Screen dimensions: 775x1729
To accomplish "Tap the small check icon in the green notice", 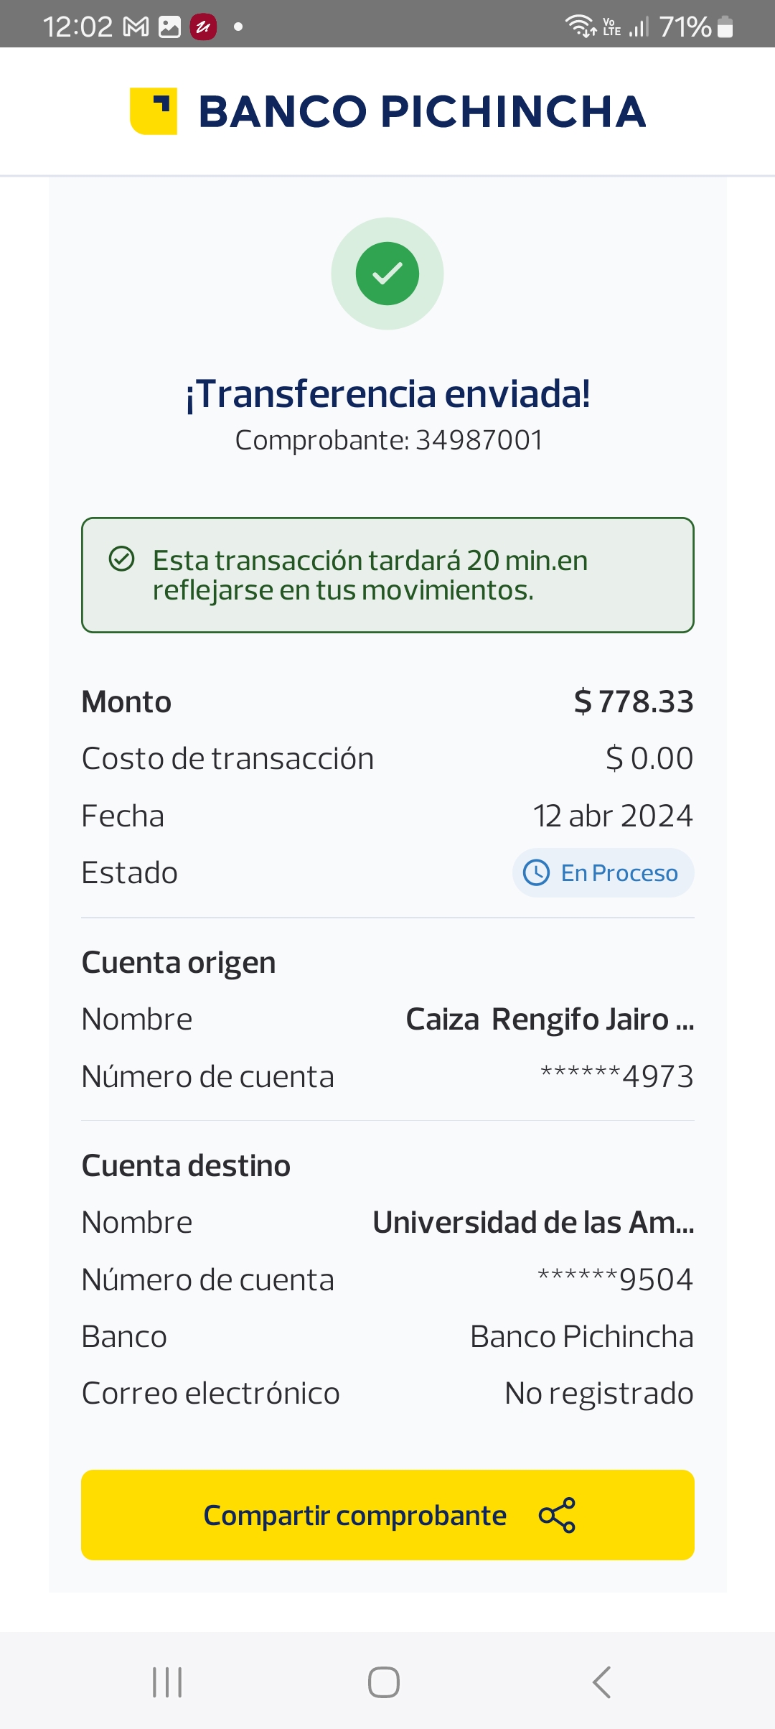I will 121,559.
